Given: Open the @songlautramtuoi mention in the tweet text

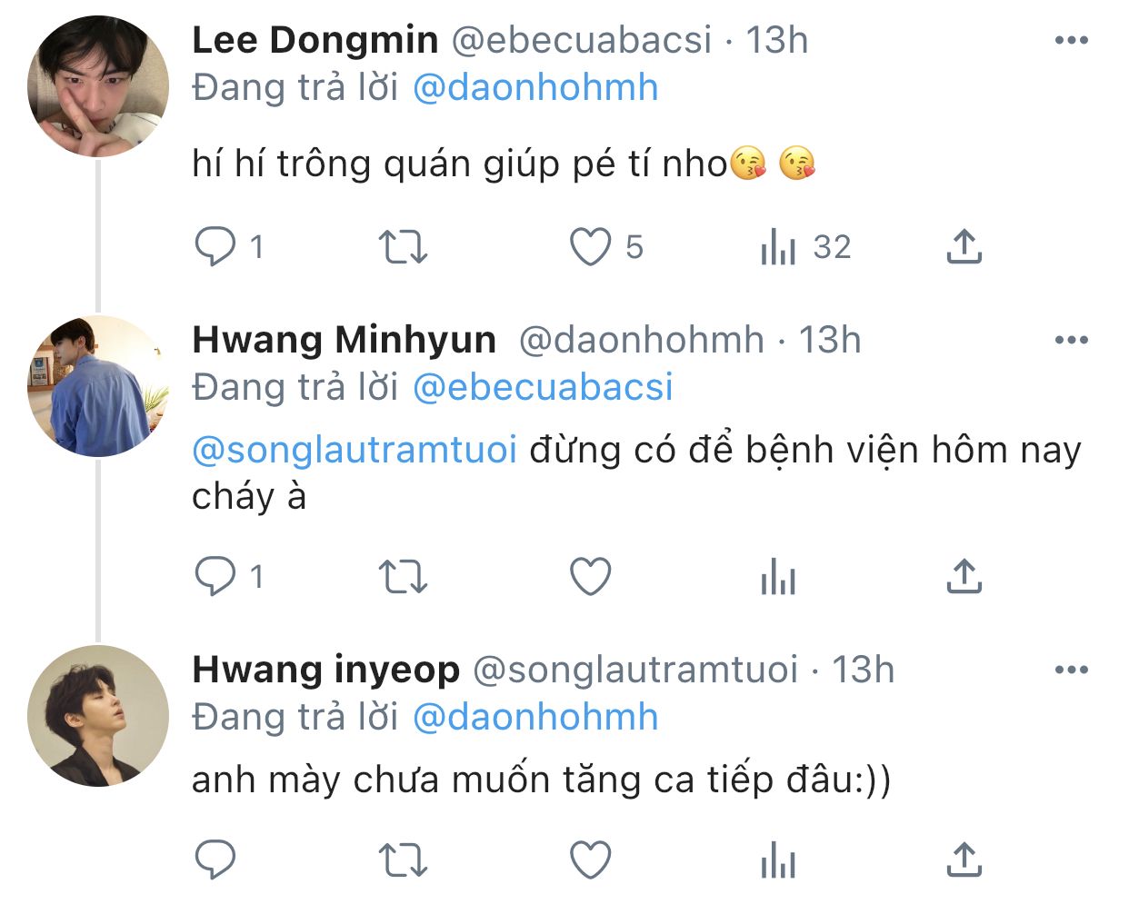Looking at the screenshot, I should click(x=355, y=450).
